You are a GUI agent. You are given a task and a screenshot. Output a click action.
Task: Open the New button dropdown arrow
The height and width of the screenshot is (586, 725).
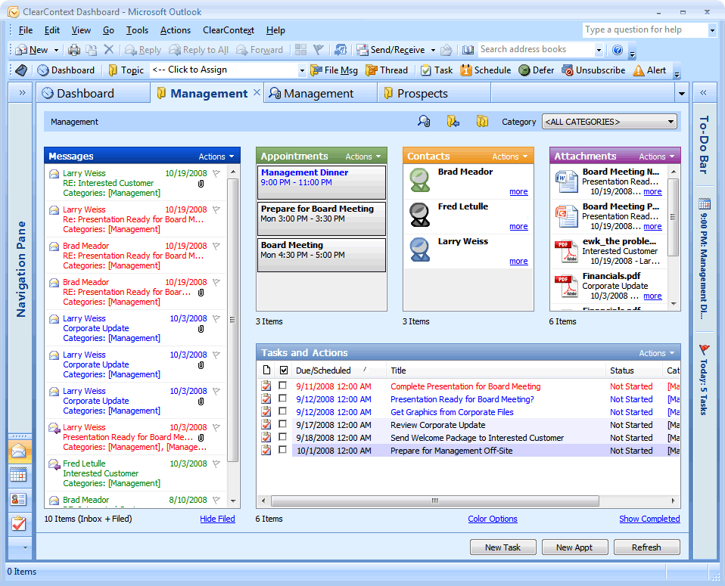click(x=56, y=50)
